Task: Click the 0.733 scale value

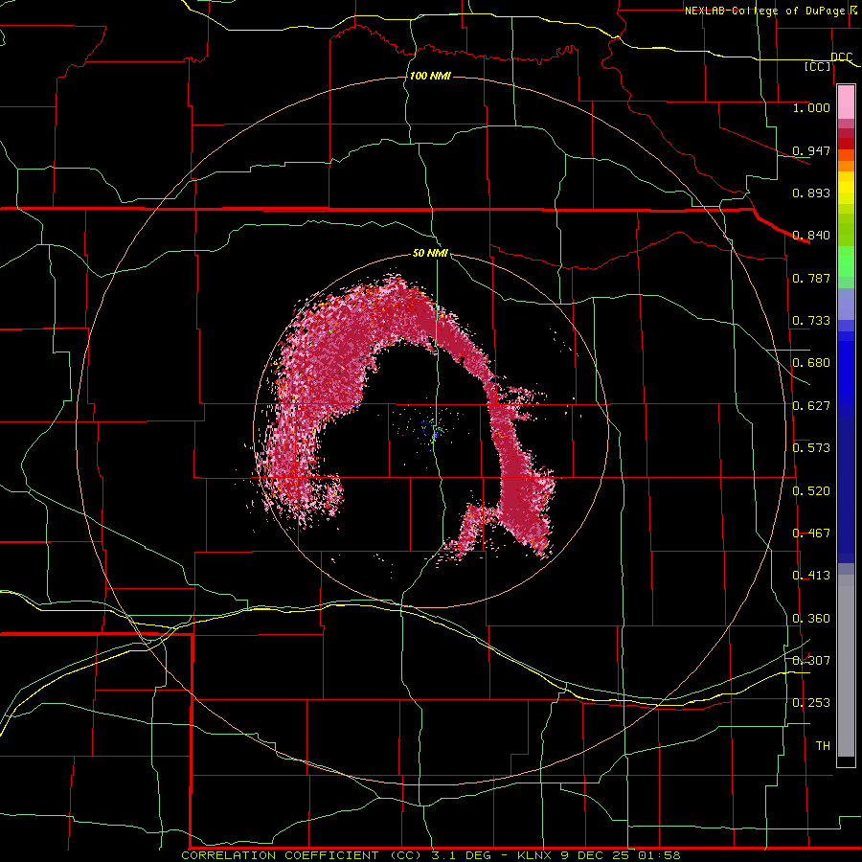Action: pos(811,321)
